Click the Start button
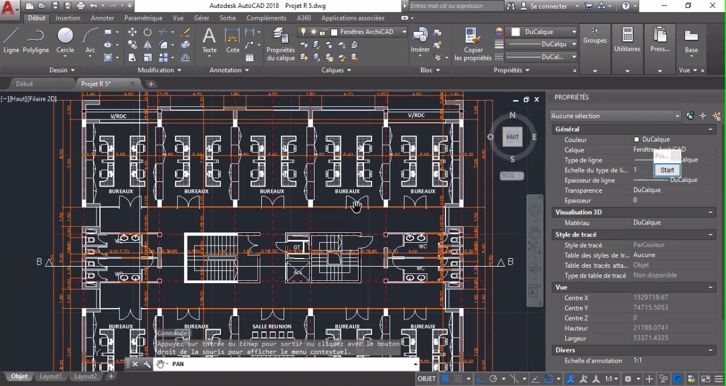 [x=667, y=170]
